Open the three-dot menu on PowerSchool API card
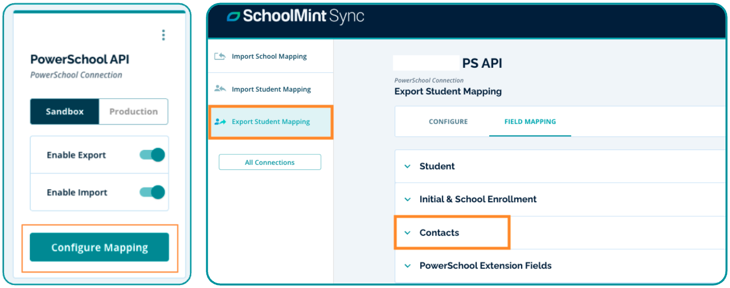 [x=163, y=35]
